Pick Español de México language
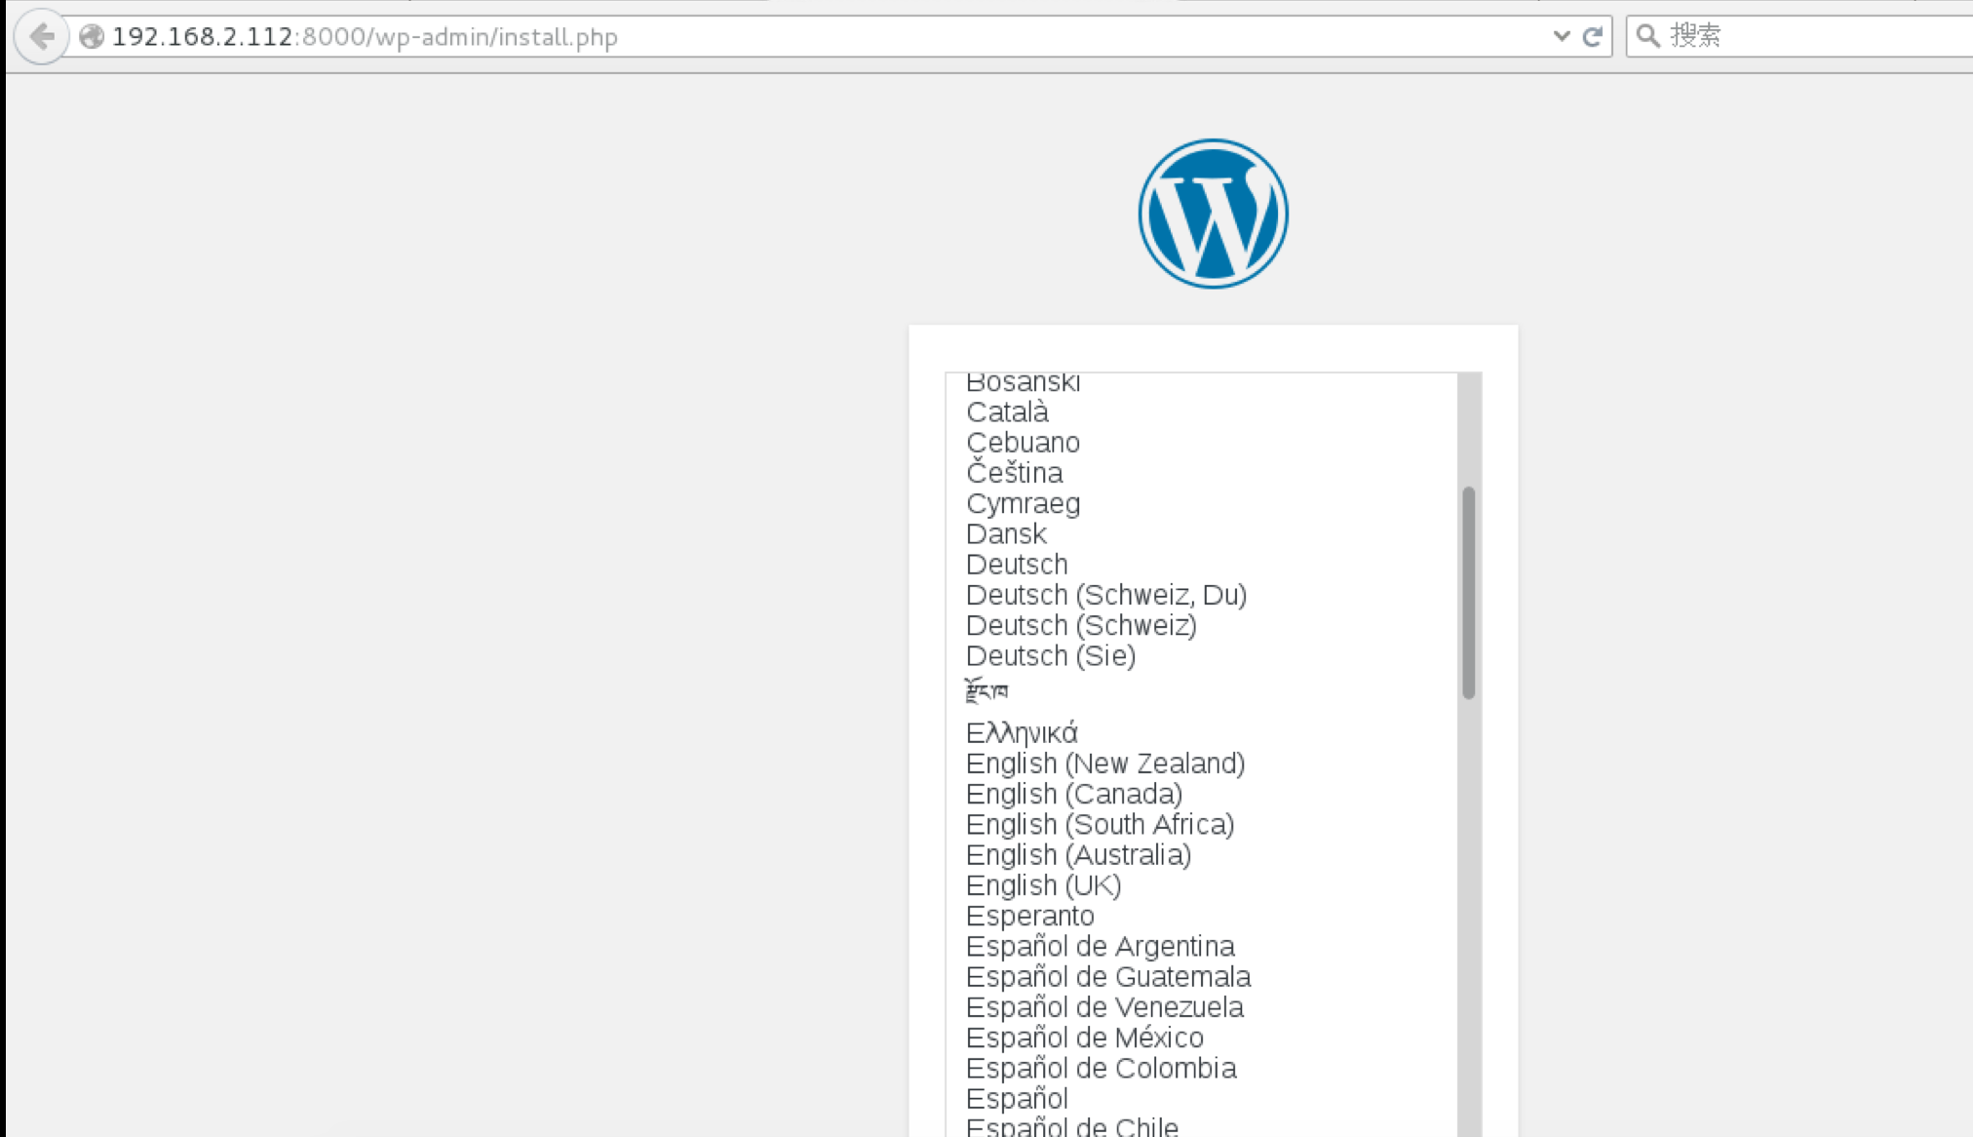The height and width of the screenshot is (1137, 1973). pos(1084,1038)
